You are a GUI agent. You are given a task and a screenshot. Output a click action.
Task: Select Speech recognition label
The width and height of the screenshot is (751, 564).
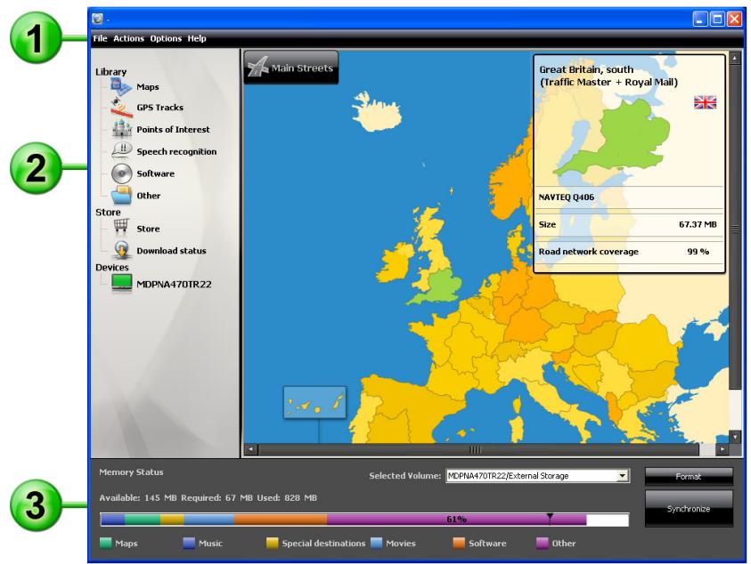click(x=176, y=151)
